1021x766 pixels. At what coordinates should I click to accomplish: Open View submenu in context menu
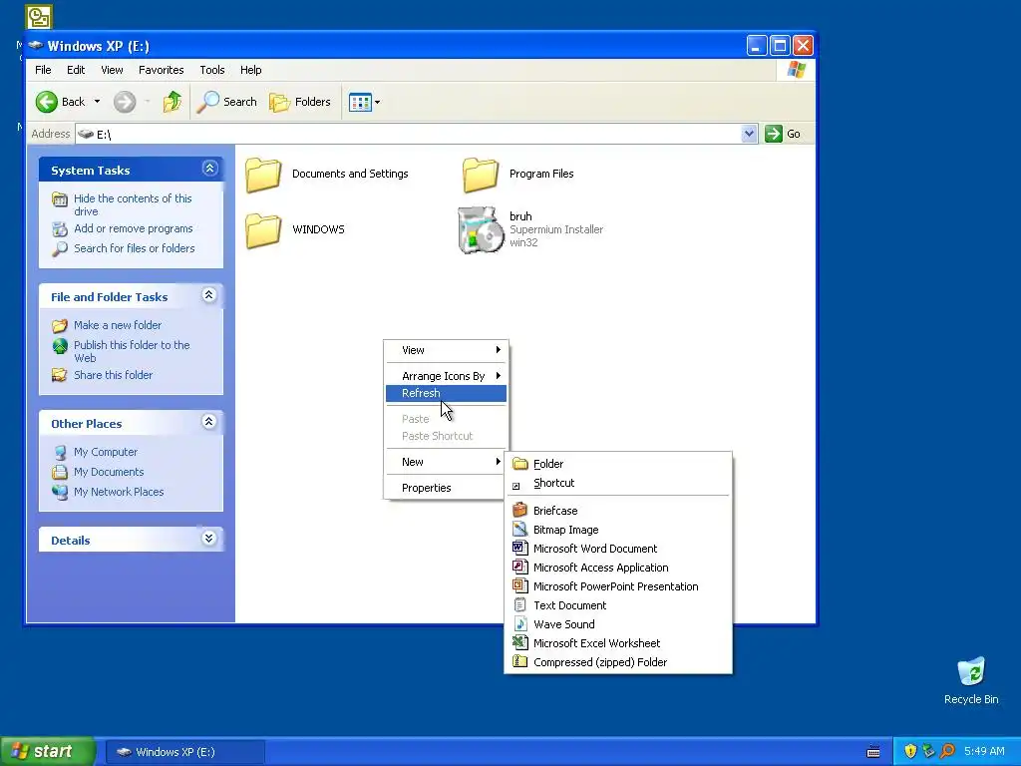446,350
